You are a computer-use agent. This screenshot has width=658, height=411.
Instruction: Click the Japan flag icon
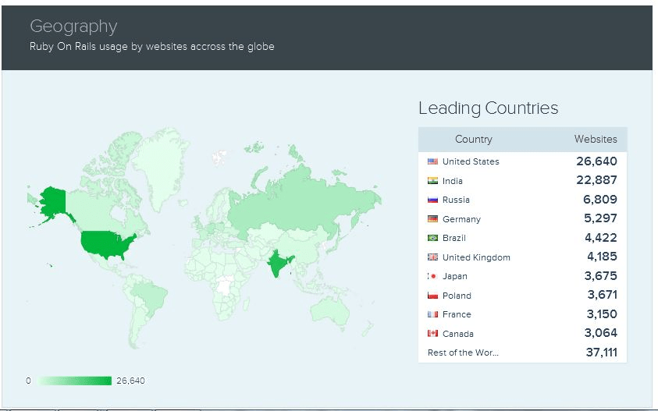pos(432,276)
